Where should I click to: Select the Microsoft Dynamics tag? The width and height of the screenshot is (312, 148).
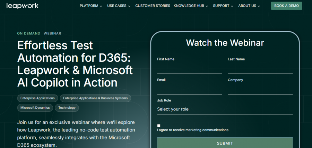(35, 108)
